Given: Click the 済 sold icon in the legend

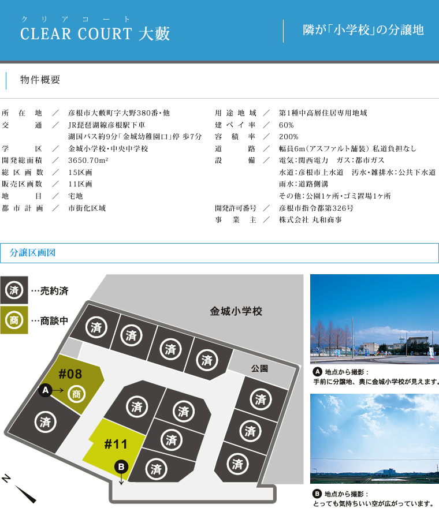Looking at the screenshot, I should pos(14,290).
